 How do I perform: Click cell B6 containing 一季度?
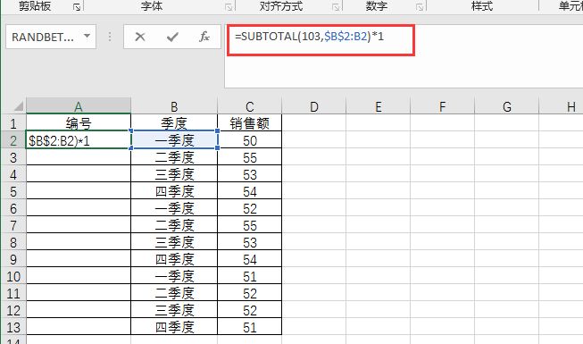click(x=174, y=208)
